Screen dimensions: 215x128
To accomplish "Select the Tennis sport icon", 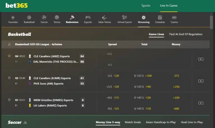I will (57, 18).
